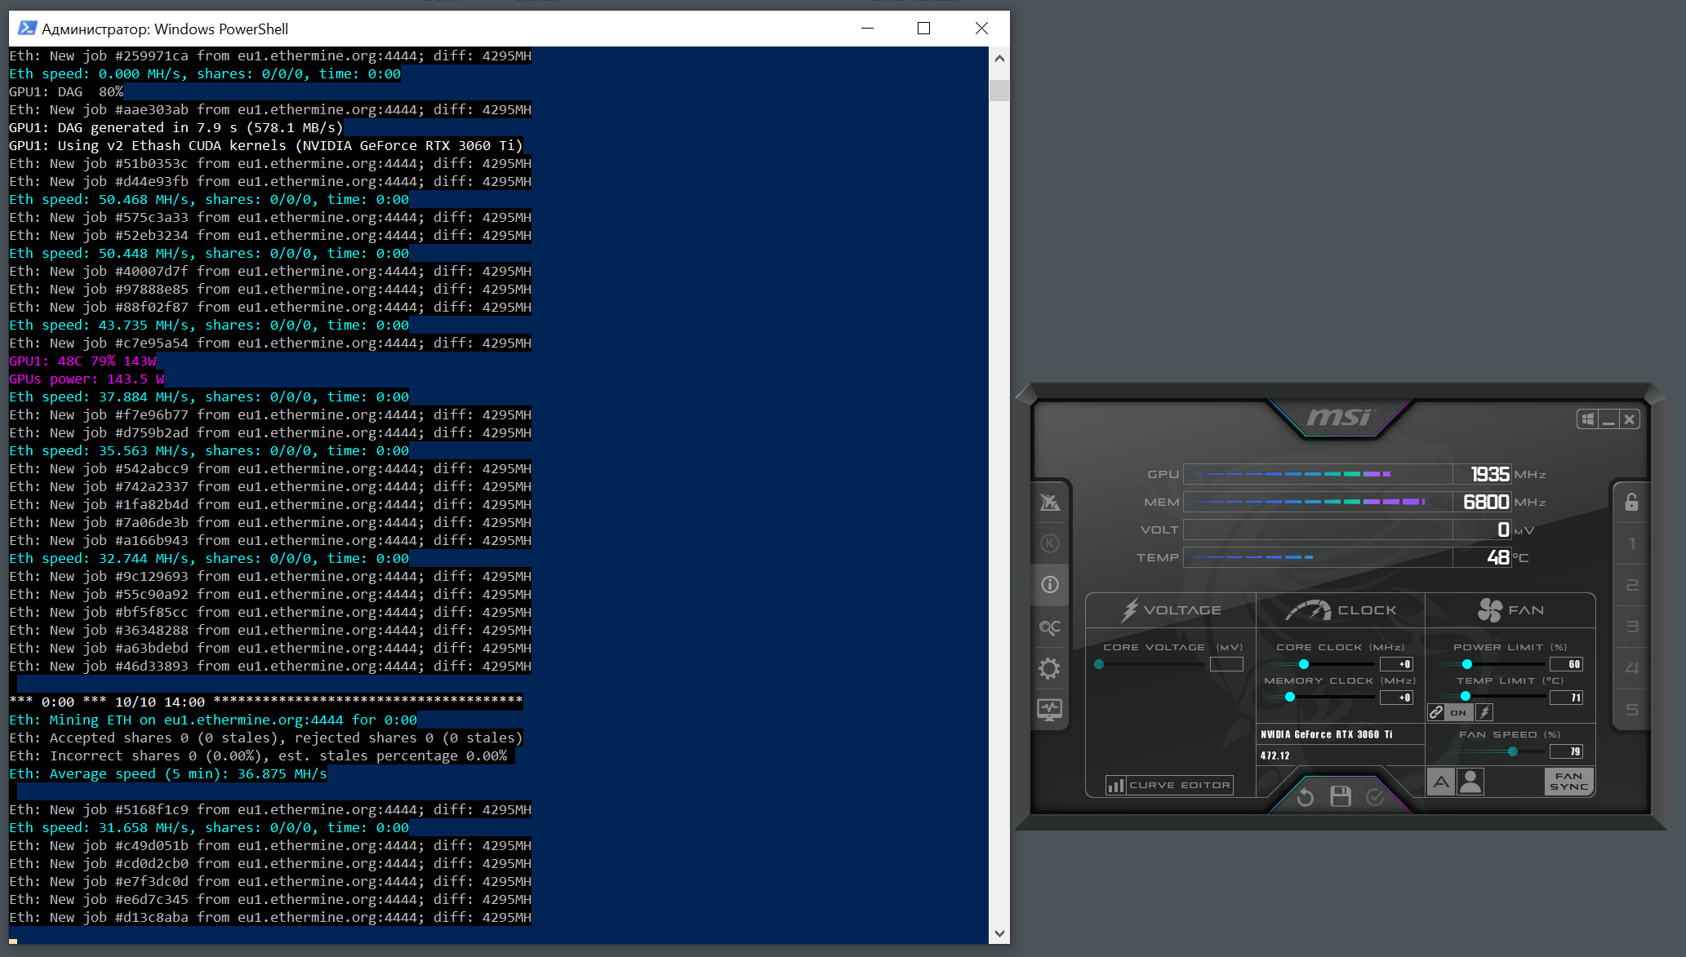Open the voltage Curve Editor

click(x=1169, y=785)
